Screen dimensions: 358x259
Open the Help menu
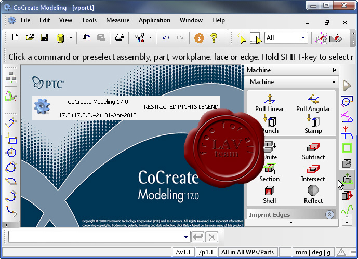click(218, 20)
